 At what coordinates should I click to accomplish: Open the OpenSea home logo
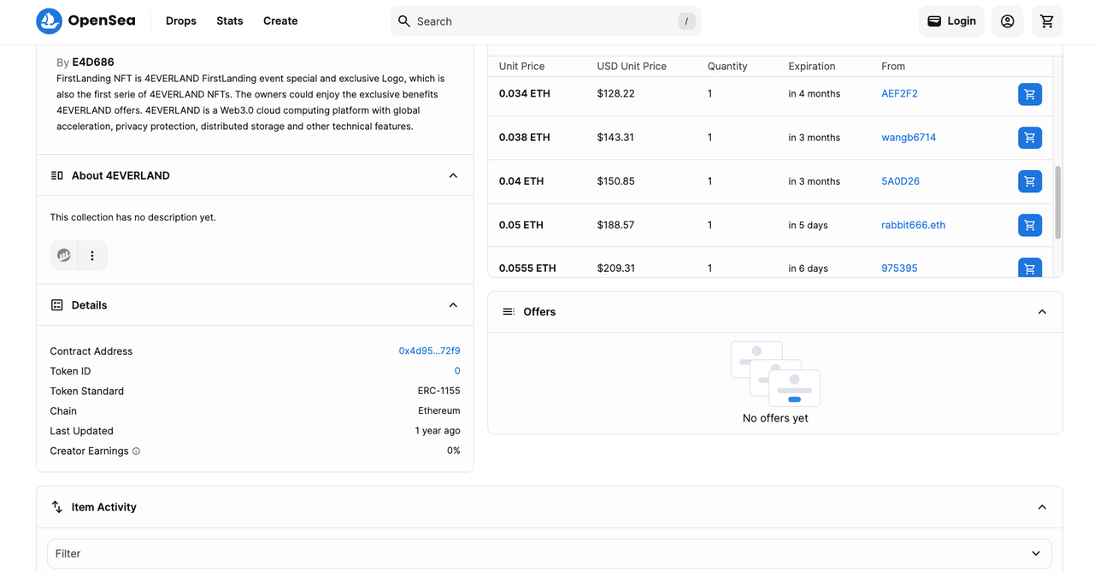coord(85,21)
